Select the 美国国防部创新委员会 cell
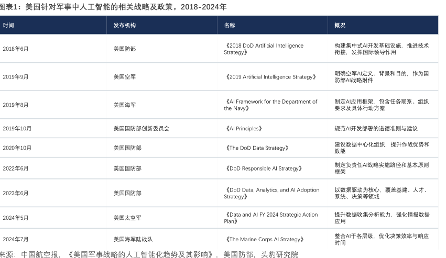 click(141, 128)
